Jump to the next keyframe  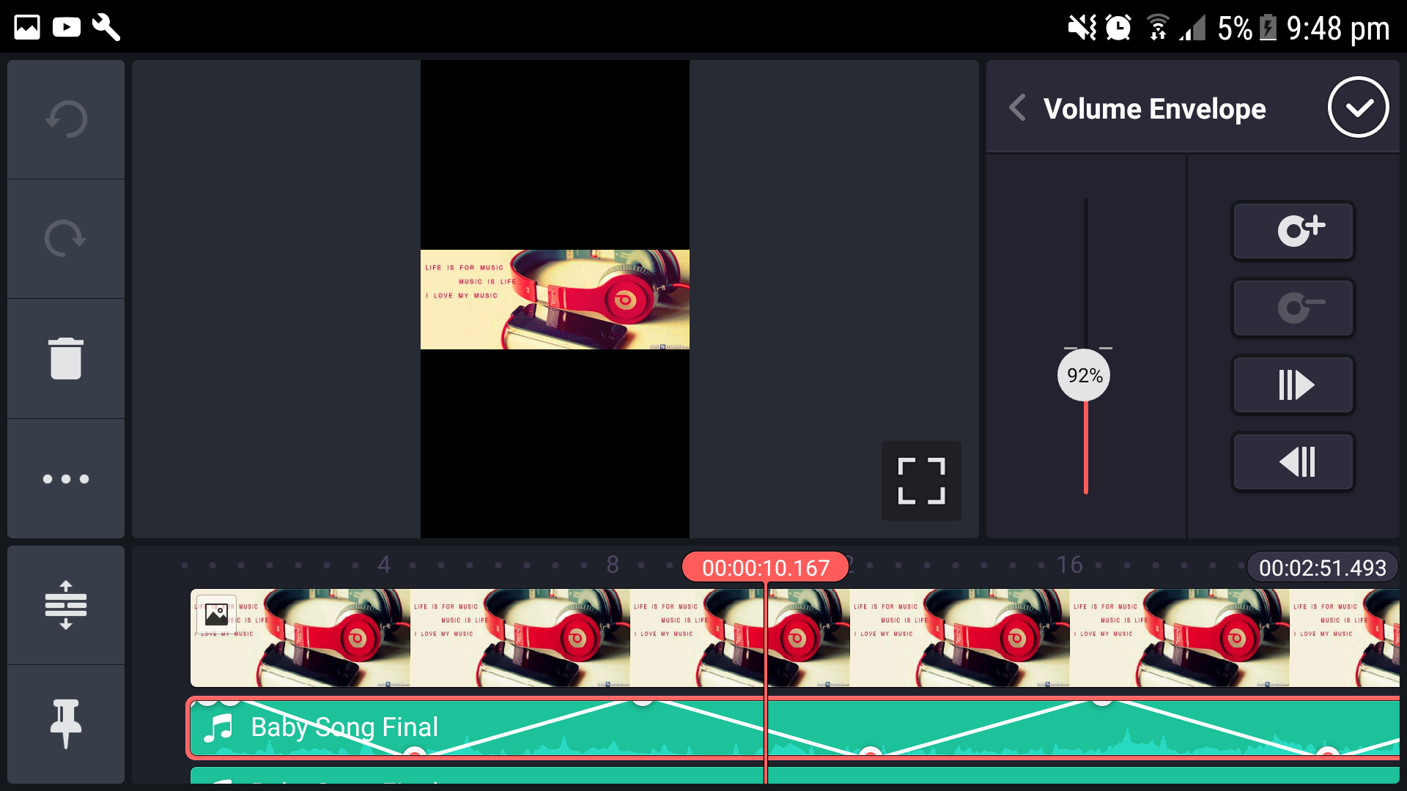pos(1293,385)
